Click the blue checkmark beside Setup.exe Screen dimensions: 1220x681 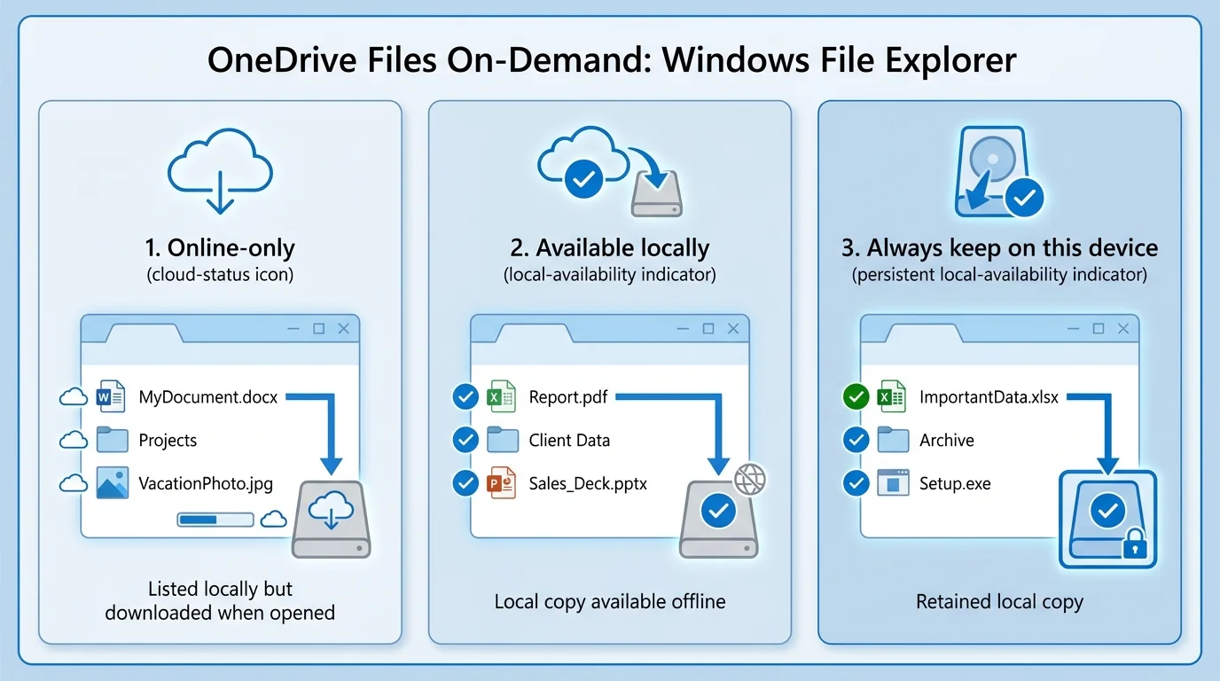coord(856,483)
